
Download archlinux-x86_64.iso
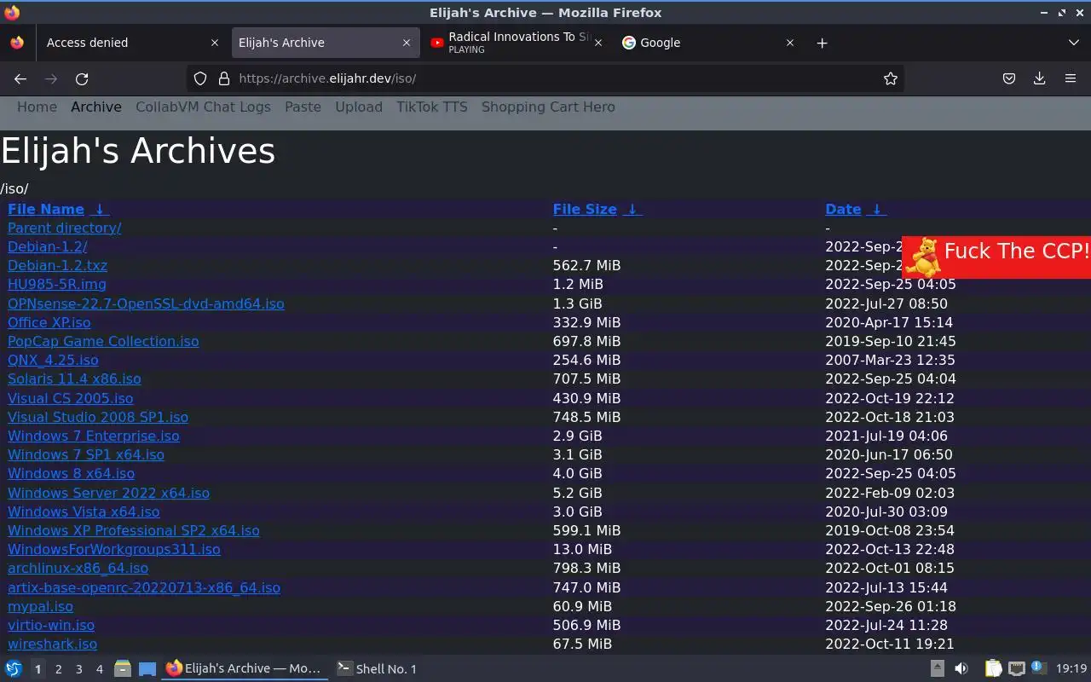pyautogui.click(x=78, y=568)
